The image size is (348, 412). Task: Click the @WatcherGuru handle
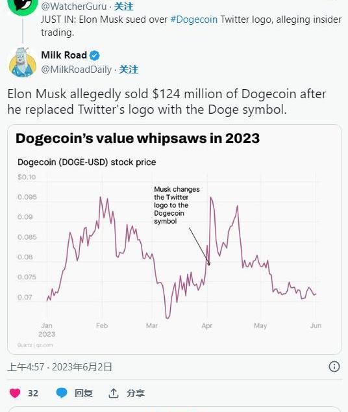[x=74, y=6]
